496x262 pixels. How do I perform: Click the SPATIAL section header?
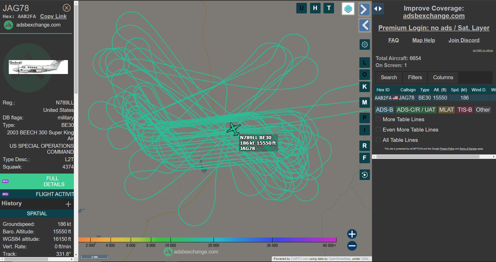click(37, 214)
